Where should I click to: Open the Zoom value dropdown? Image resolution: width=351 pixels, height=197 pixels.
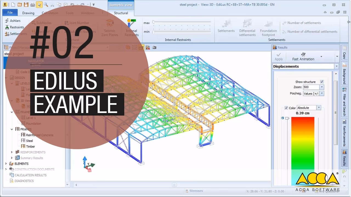click(322, 87)
